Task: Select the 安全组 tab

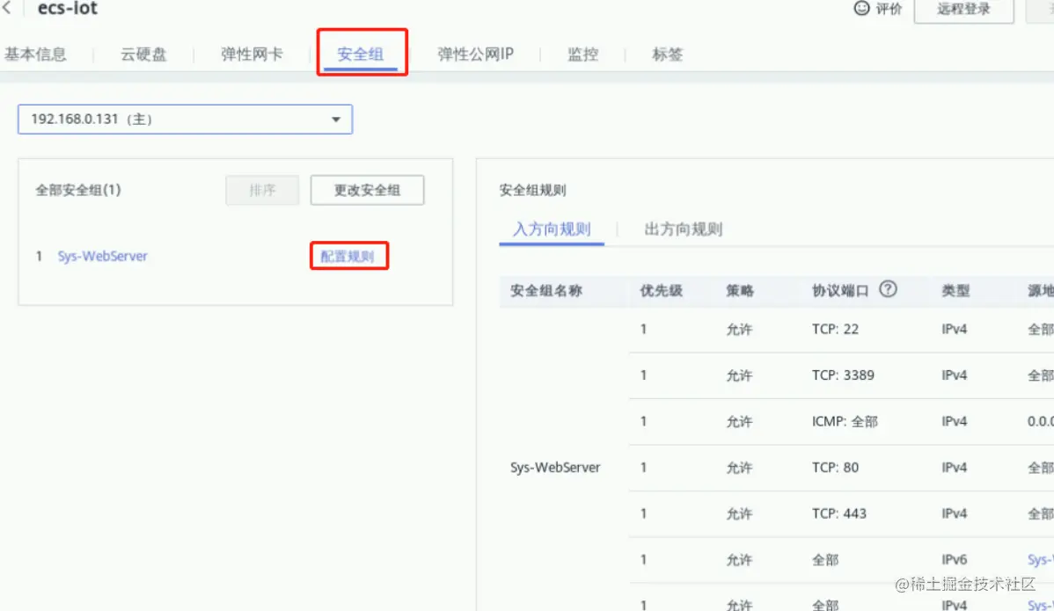Action: pos(361,55)
